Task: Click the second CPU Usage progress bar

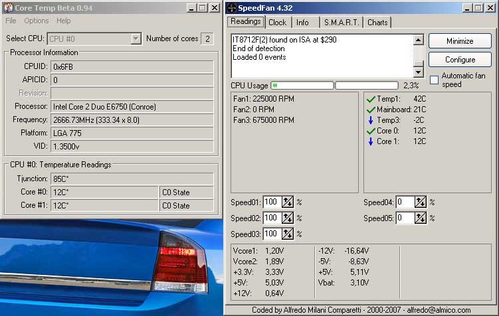Action: coord(367,86)
